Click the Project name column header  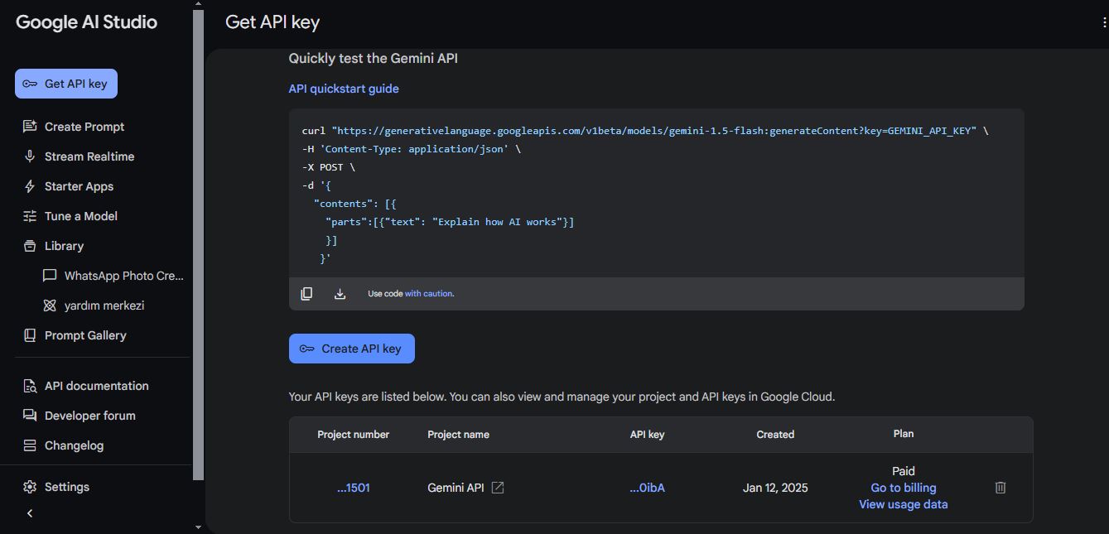coord(458,435)
